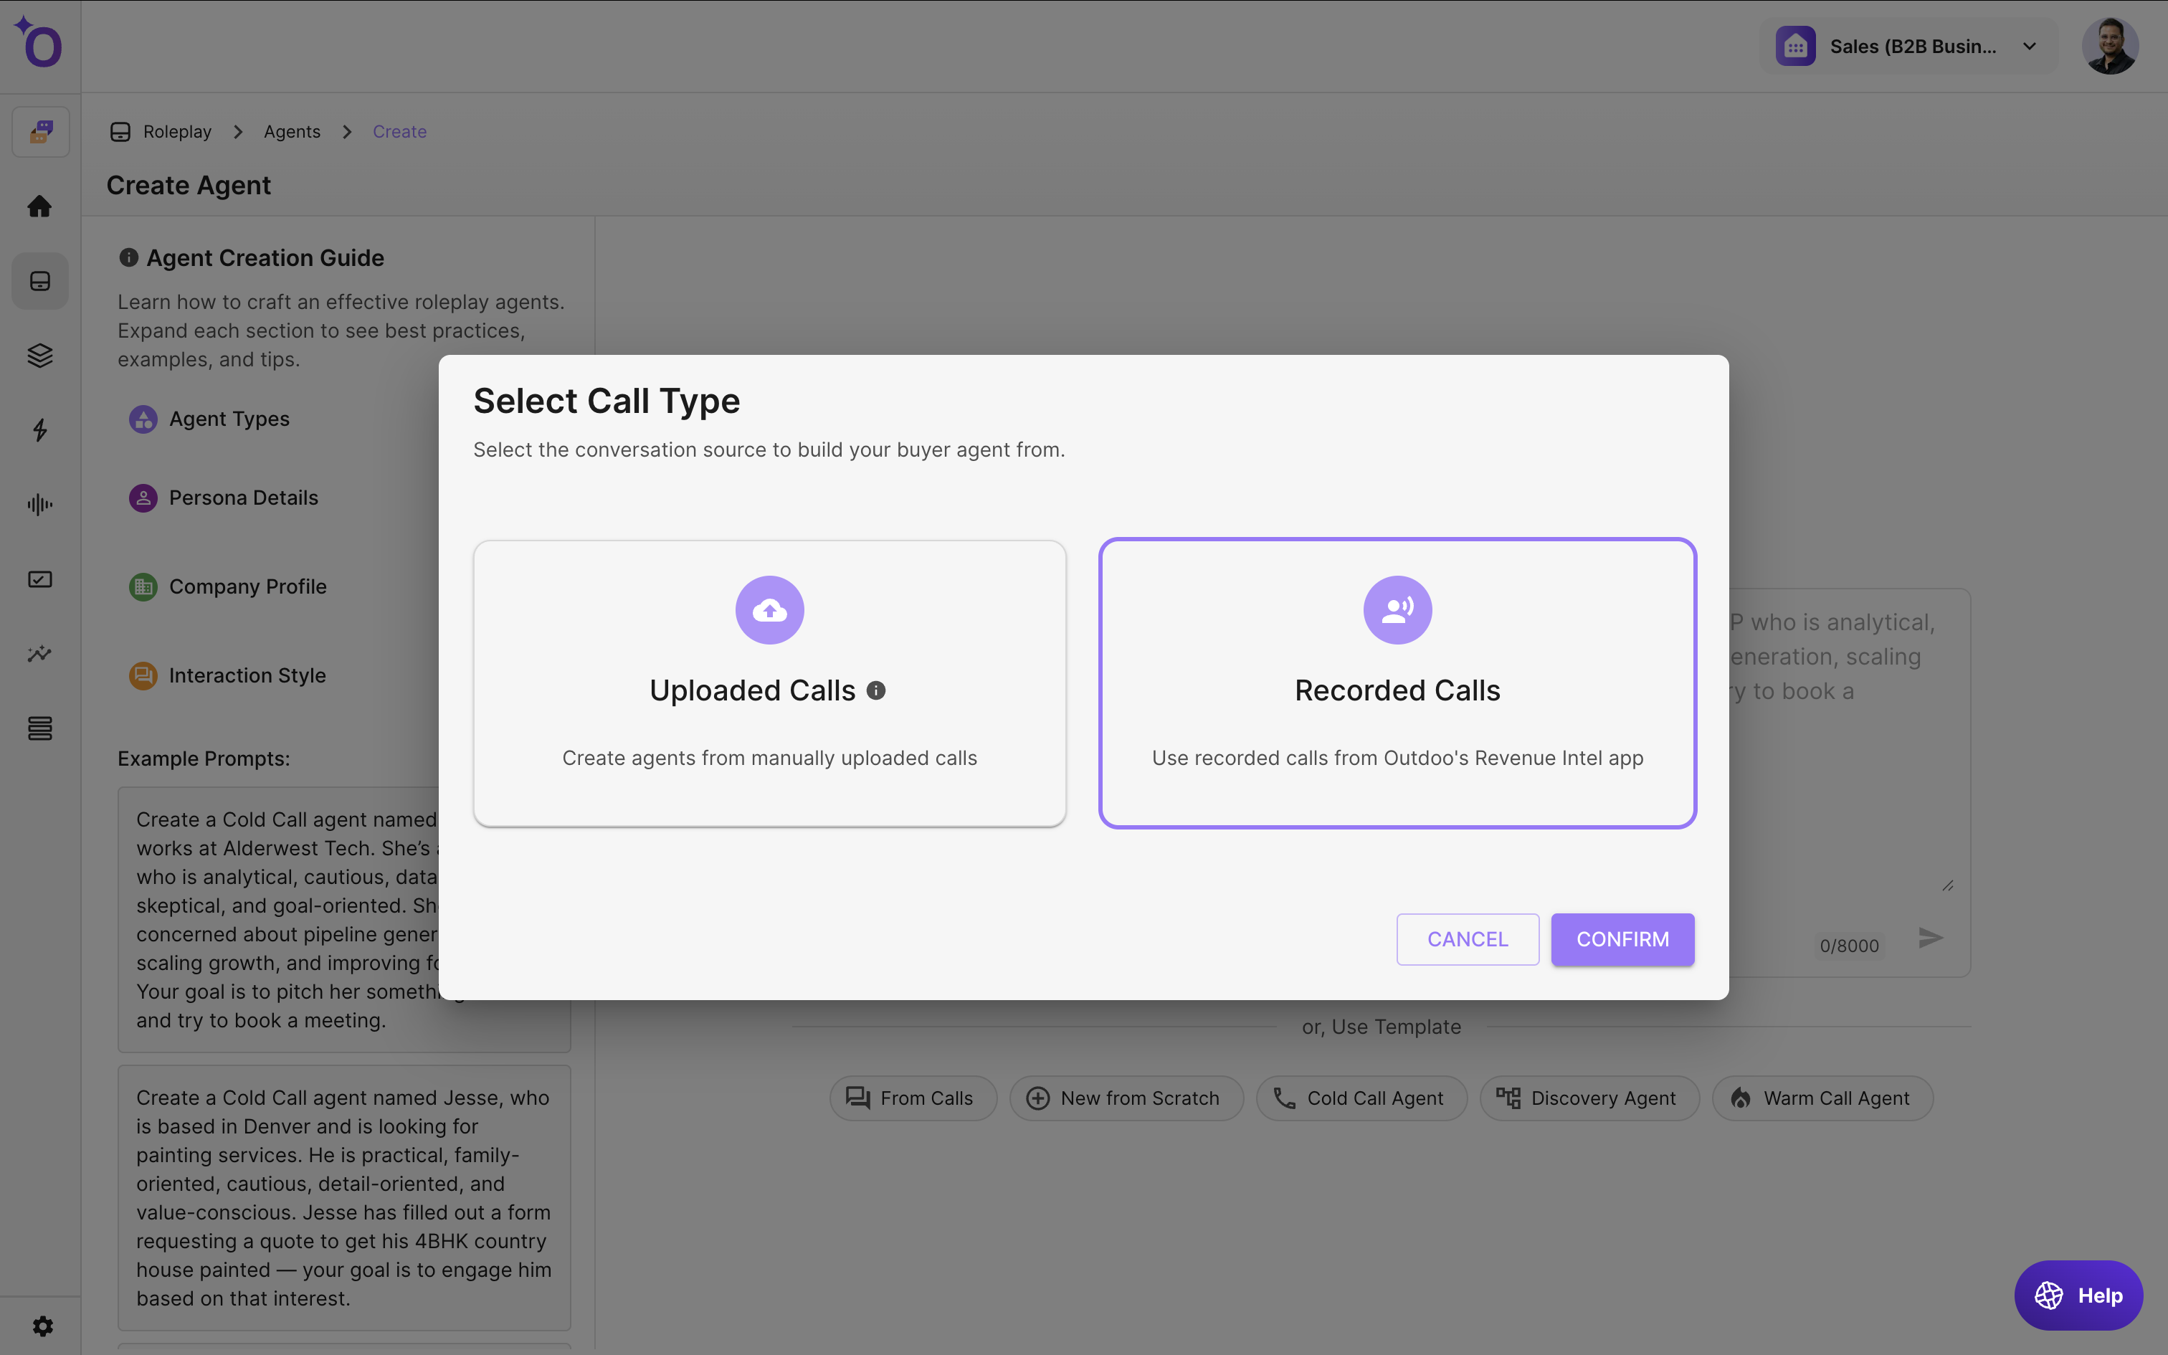Screen dimensions: 2168x1355
Task: Open the audio waveform sidebar icon
Action: [x=39, y=505]
